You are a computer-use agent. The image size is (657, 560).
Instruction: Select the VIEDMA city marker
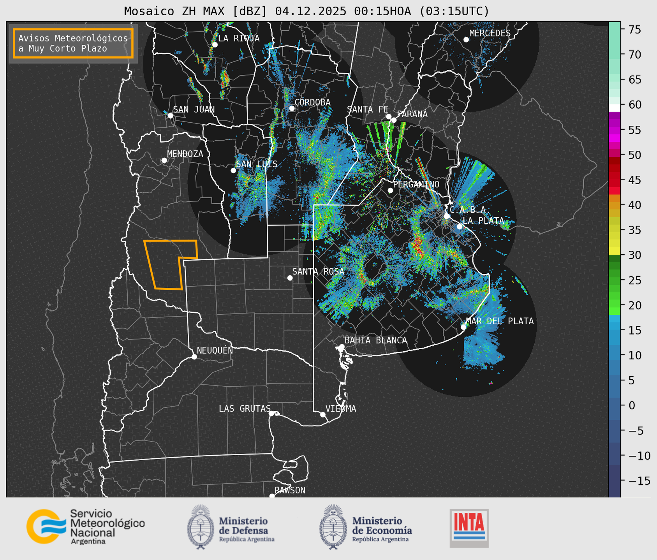322,414
